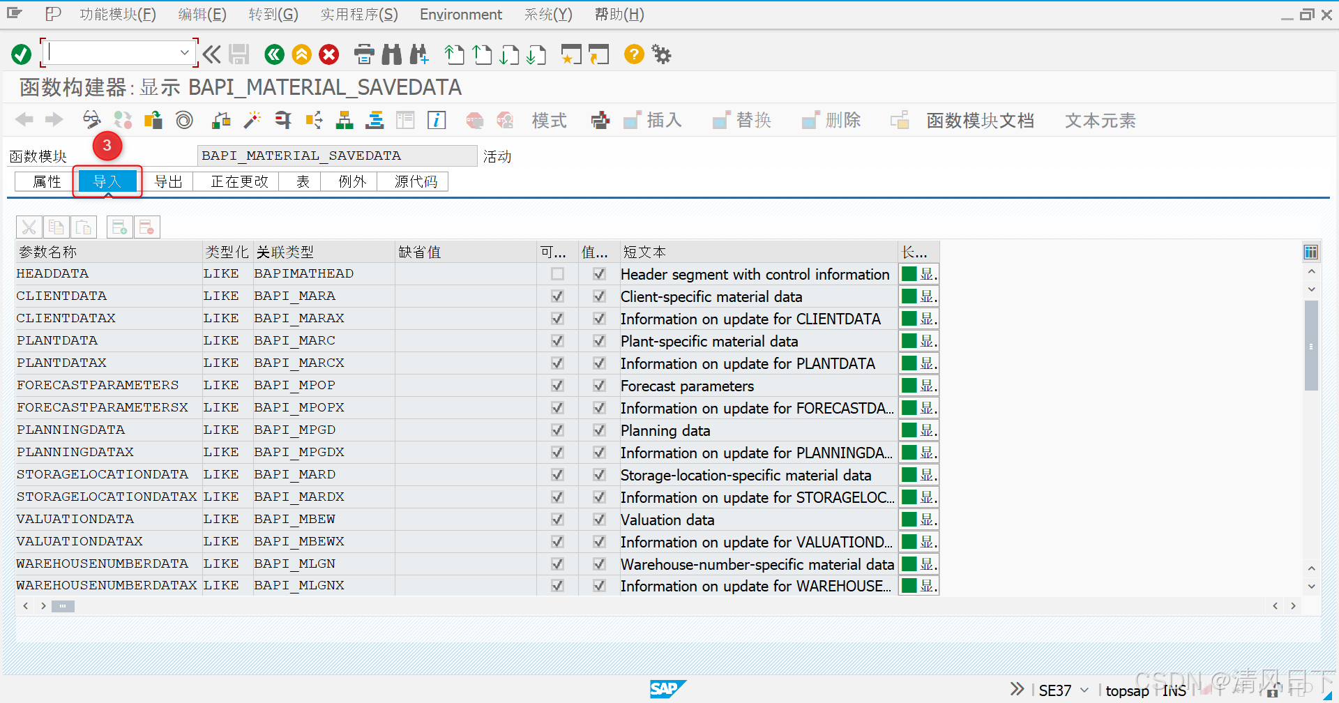Click the 替换 button
This screenshot has height=703, width=1339.
tap(741, 120)
